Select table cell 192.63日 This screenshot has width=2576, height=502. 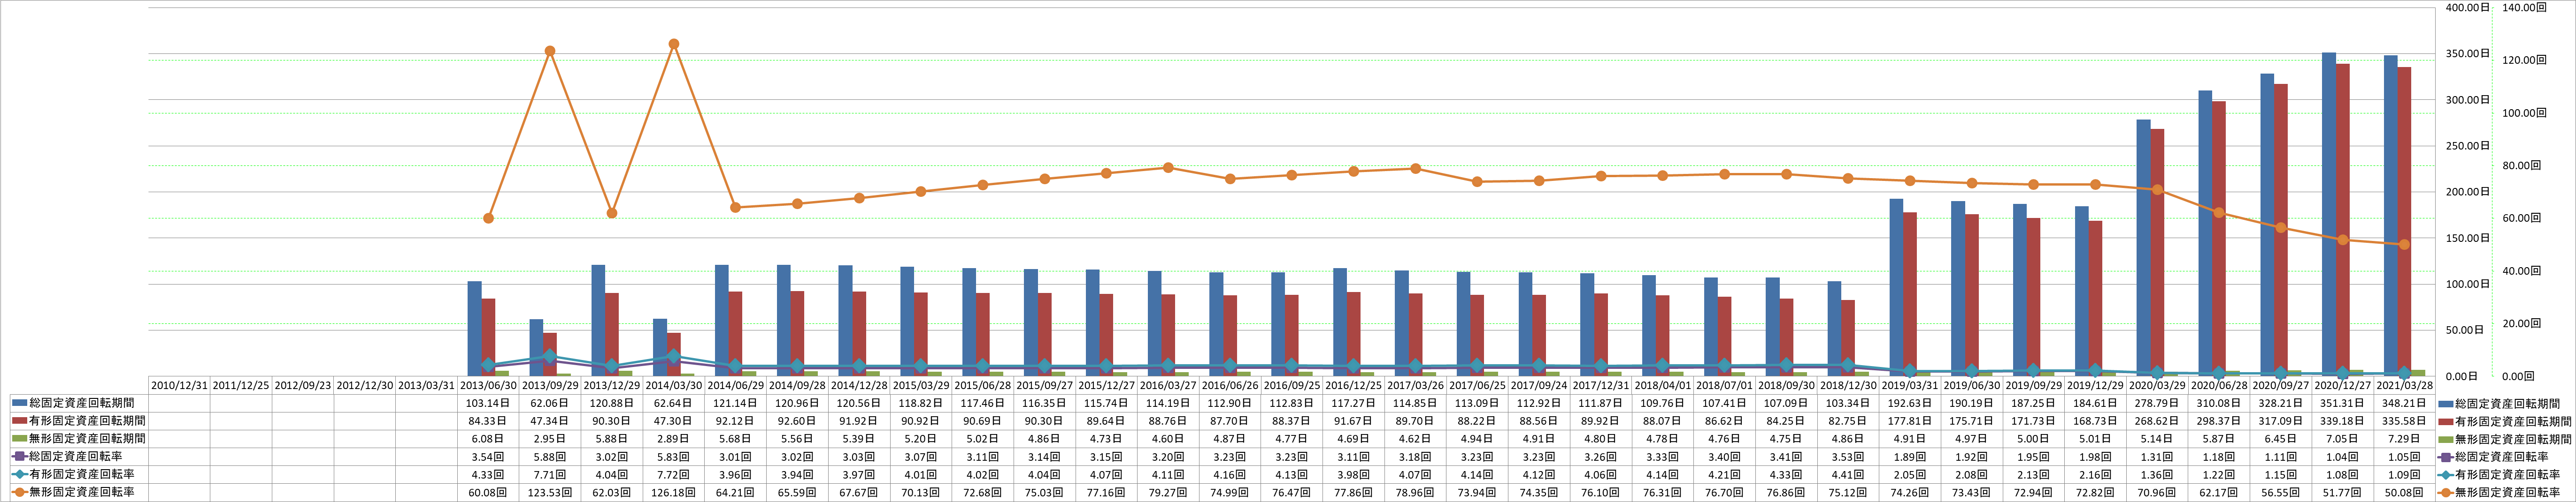1909,403
